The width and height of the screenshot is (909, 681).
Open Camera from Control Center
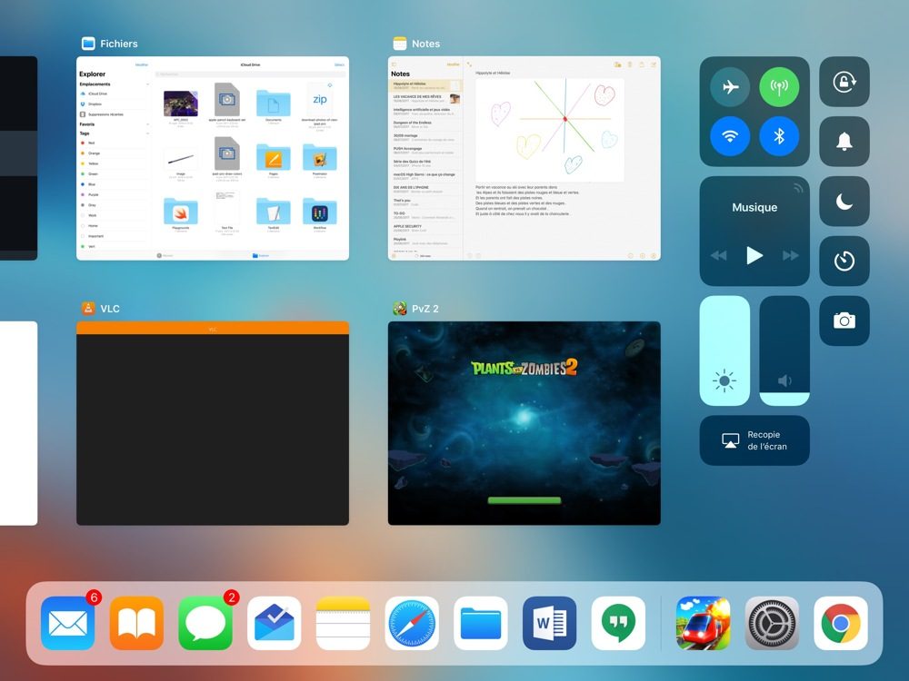click(x=844, y=321)
